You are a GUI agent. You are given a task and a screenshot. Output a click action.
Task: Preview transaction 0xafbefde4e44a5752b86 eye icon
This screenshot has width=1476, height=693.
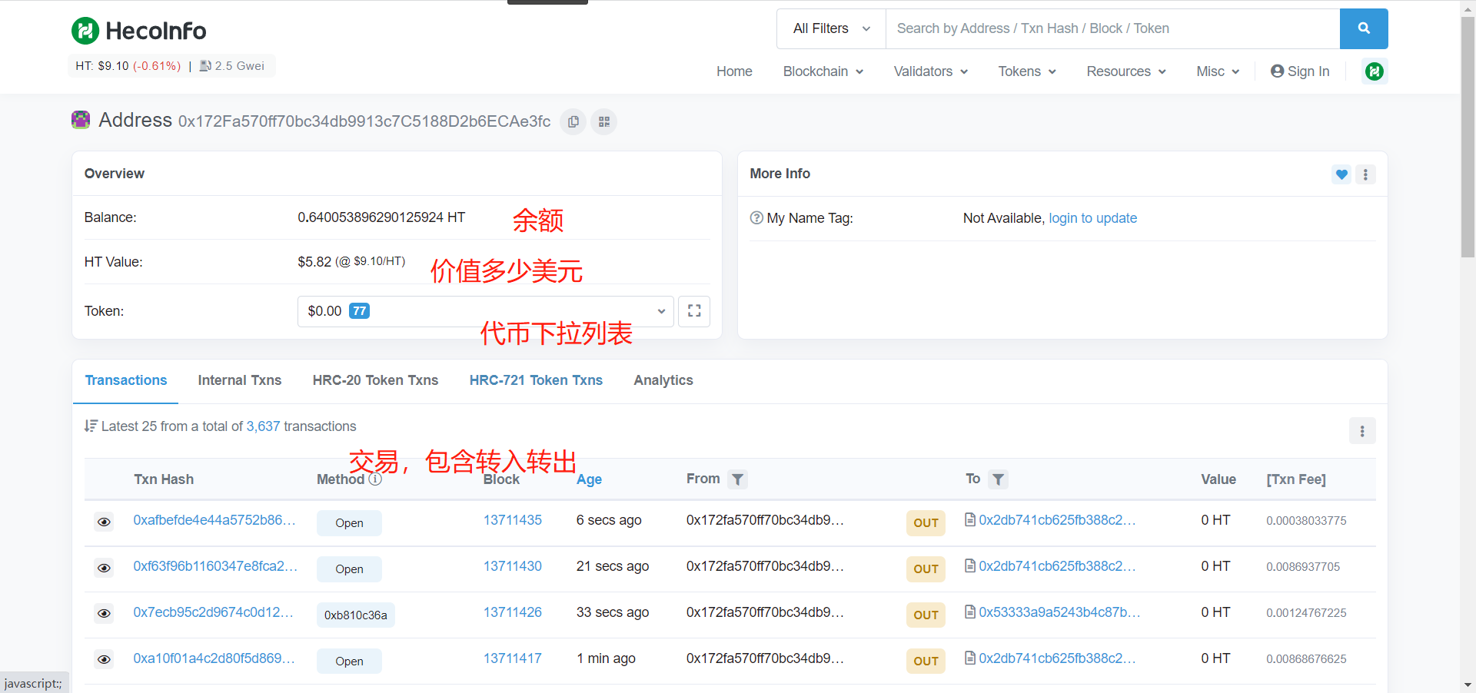105,522
